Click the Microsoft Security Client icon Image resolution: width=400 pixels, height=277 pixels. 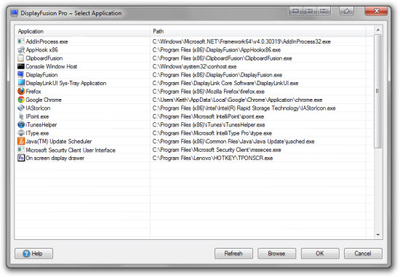coord(21,150)
